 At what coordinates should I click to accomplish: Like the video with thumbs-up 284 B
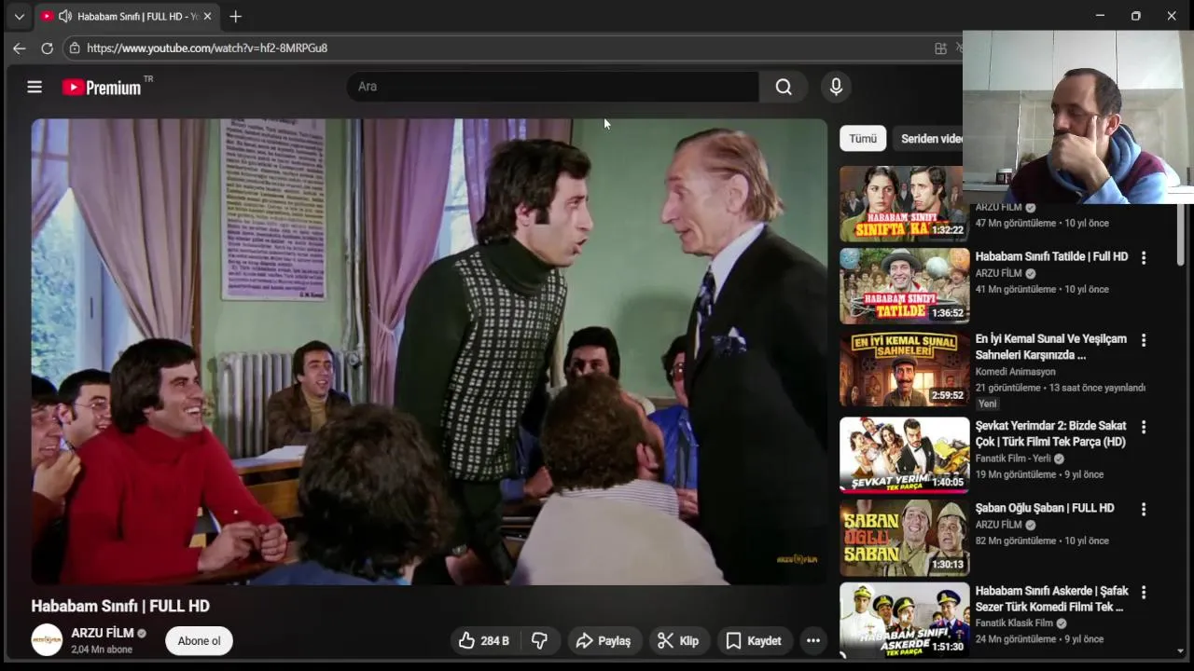484,640
